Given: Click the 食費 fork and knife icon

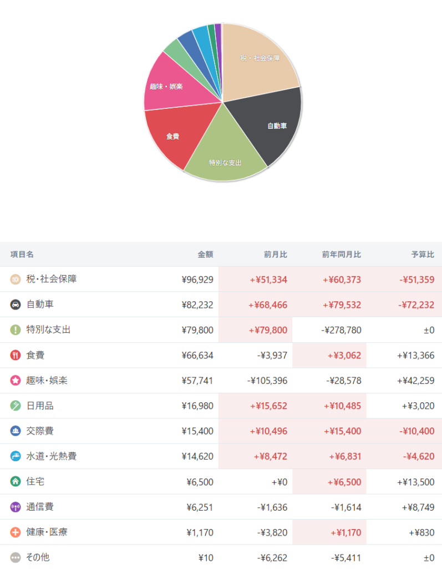Looking at the screenshot, I should click(x=15, y=355).
